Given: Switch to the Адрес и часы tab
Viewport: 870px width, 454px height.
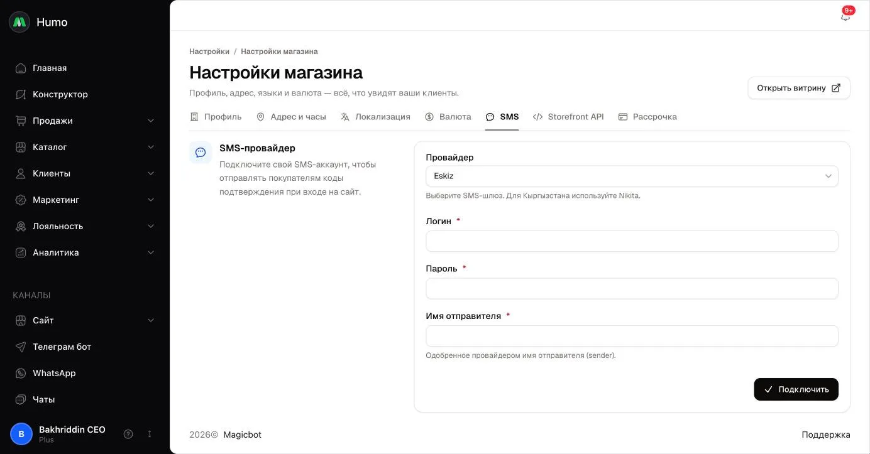Looking at the screenshot, I should pos(291,117).
